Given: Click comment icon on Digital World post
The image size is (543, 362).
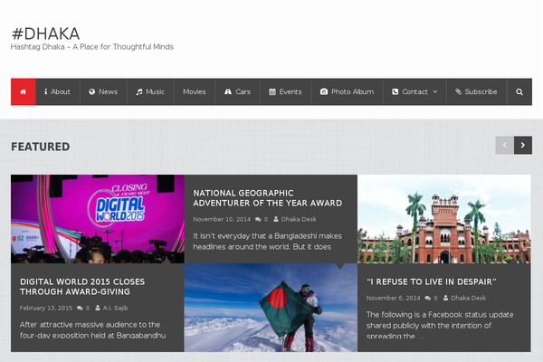Looking at the screenshot, I should 80,308.
